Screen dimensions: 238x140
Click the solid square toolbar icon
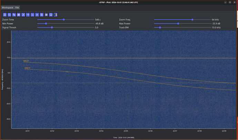(19, 15)
